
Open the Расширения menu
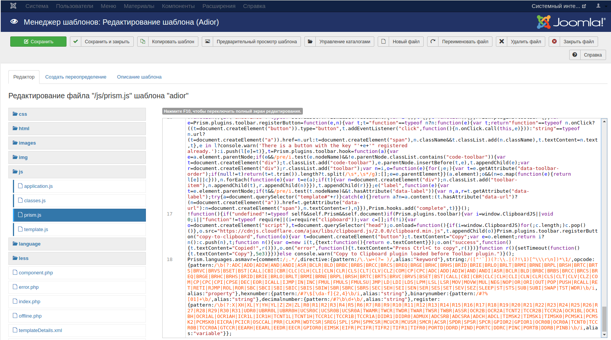pyautogui.click(x=218, y=6)
